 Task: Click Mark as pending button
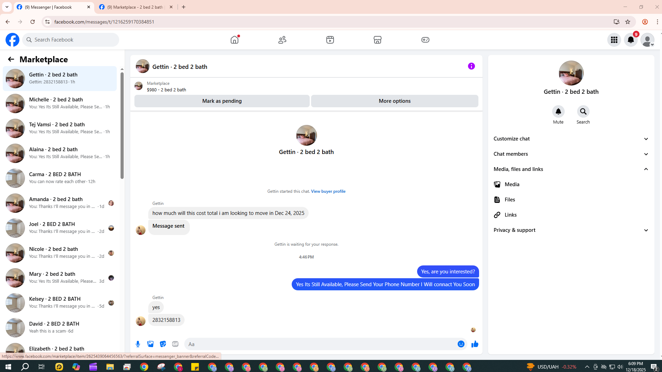222,101
